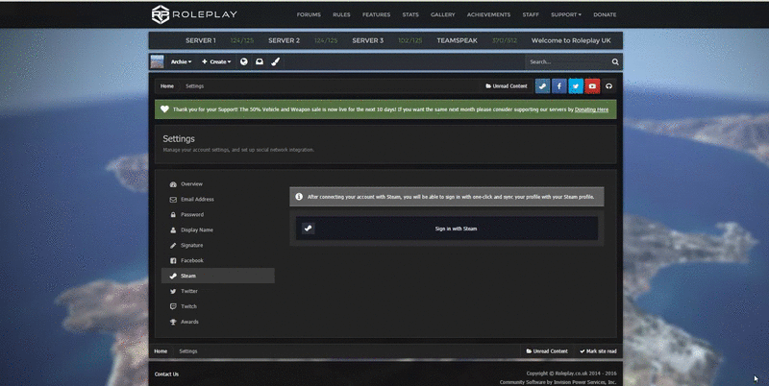Image resolution: width=769 pixels, height=386 pixels.
Task: Click Unread Content in footer bar
Action: [x=547, y=351]
